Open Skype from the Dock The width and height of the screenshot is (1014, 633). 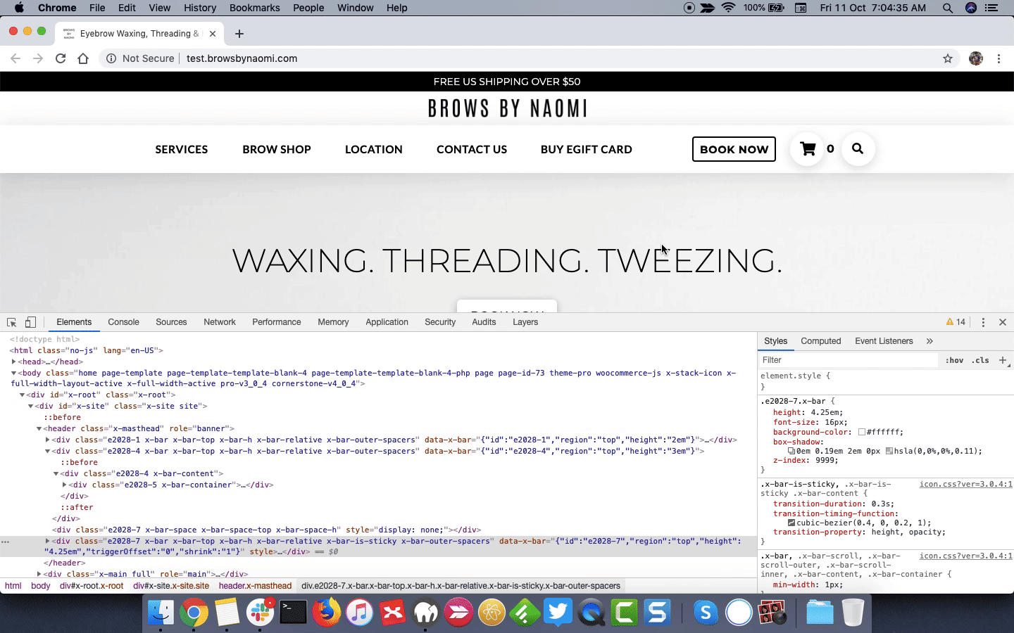pyautogui.click(x=706, y=613)
